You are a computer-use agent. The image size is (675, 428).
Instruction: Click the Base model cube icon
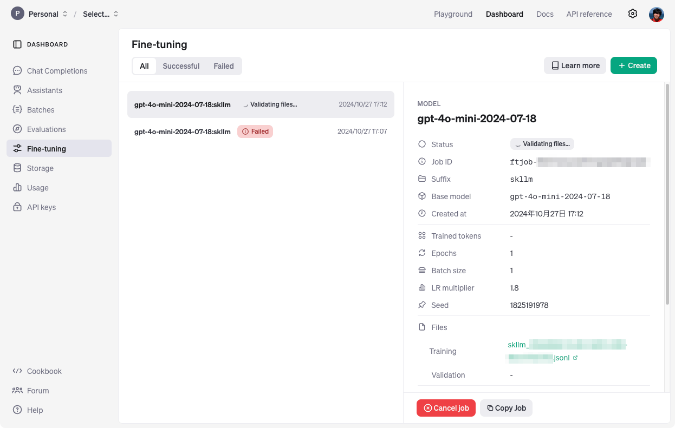pos(422,196)
